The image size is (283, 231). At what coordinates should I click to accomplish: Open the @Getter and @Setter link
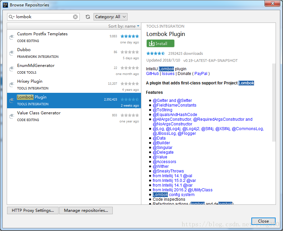point(172,101)
